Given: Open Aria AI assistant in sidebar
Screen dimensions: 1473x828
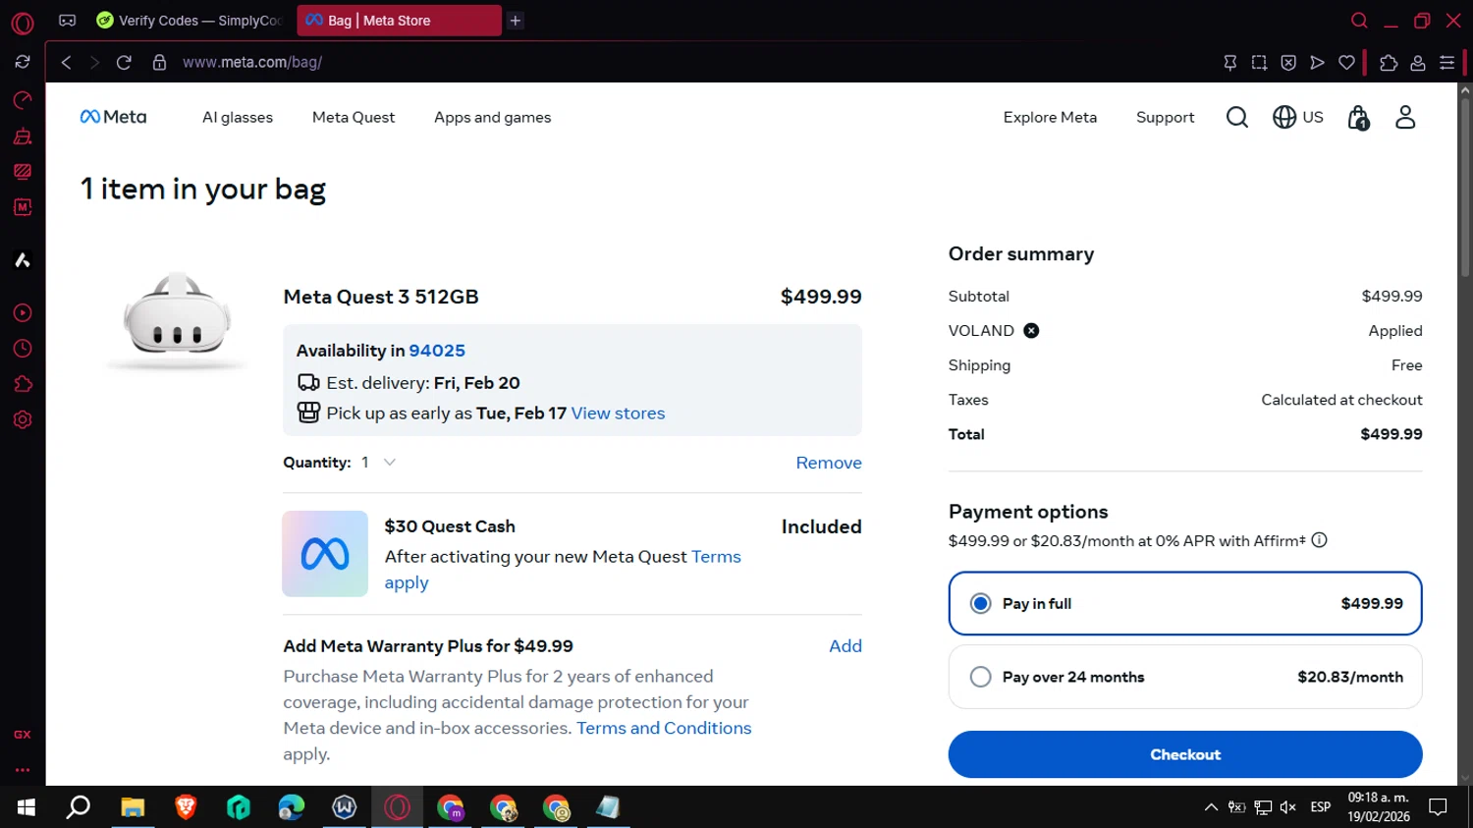Looking at the screenshot, I should click(x=23, y=260).
